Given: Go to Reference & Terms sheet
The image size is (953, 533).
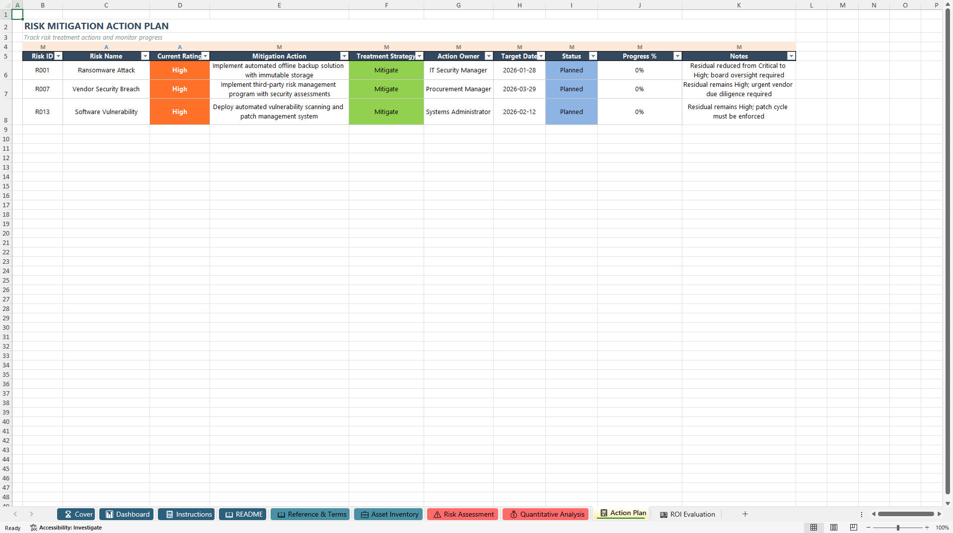Looking at the screenshot, I should (310, 514).
